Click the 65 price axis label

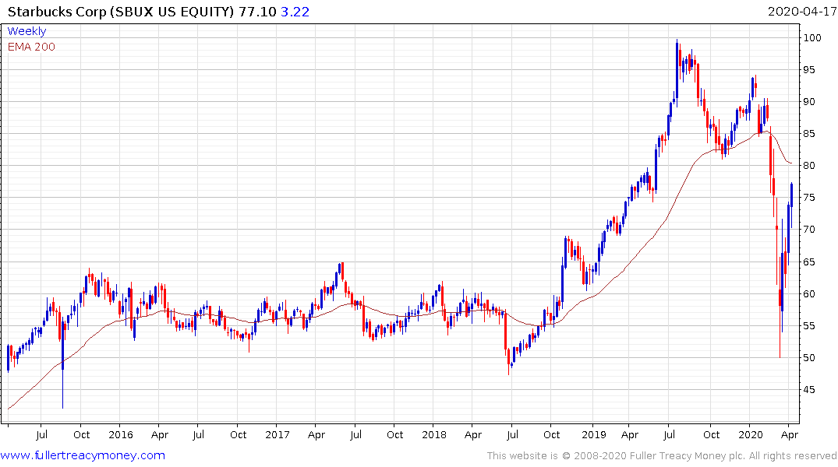[x=809, y=262]
